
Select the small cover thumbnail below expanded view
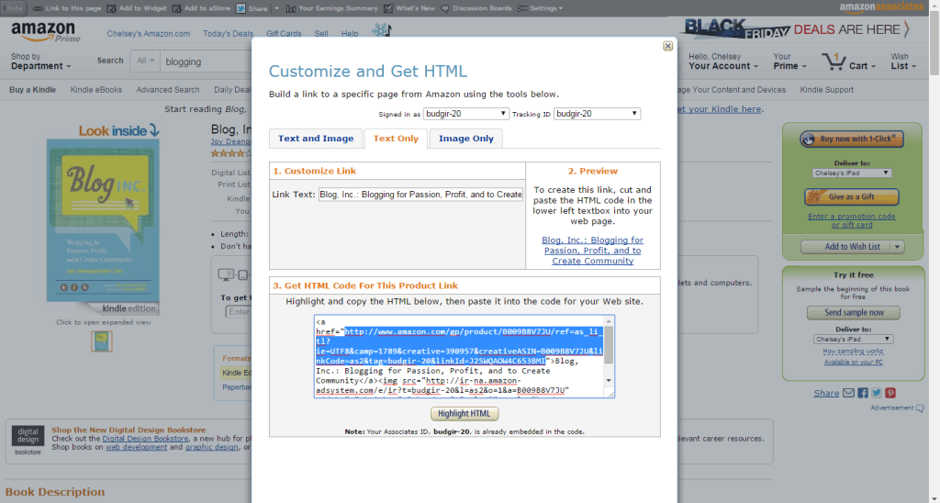point(102,341)
